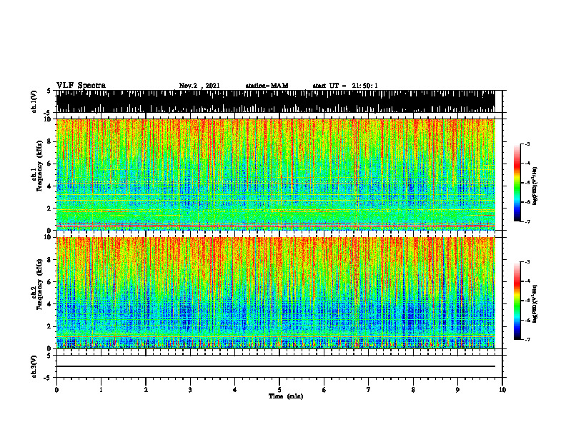Click the "10" tick on the time axis
566x437 pixels.
502,390
